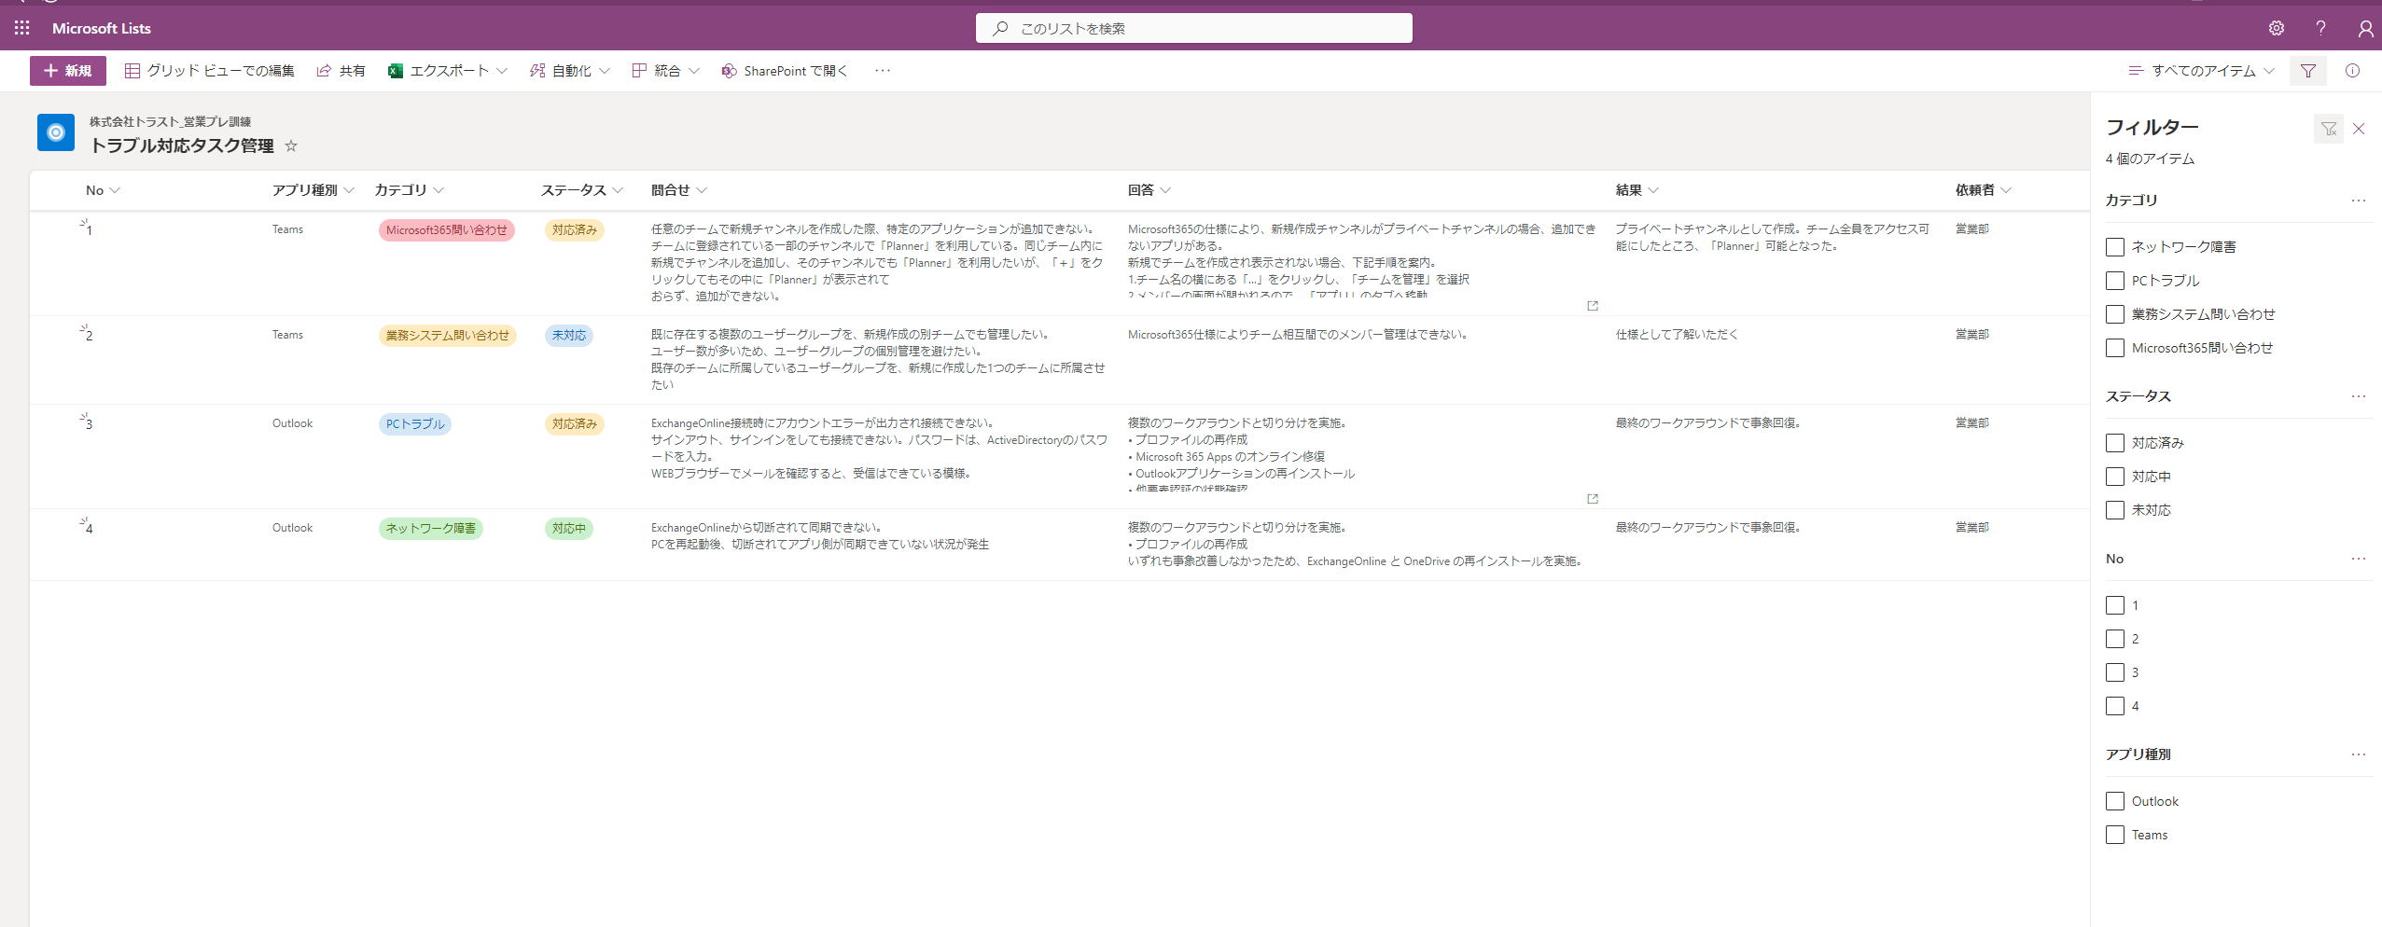Screen dimensions: 2382x927
Task: Open the details info pane icon
Action: [2352, 71]
